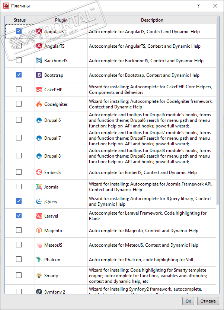Click the BackboneJS description cell
The image size is (224, 310).
pos(152,60)
